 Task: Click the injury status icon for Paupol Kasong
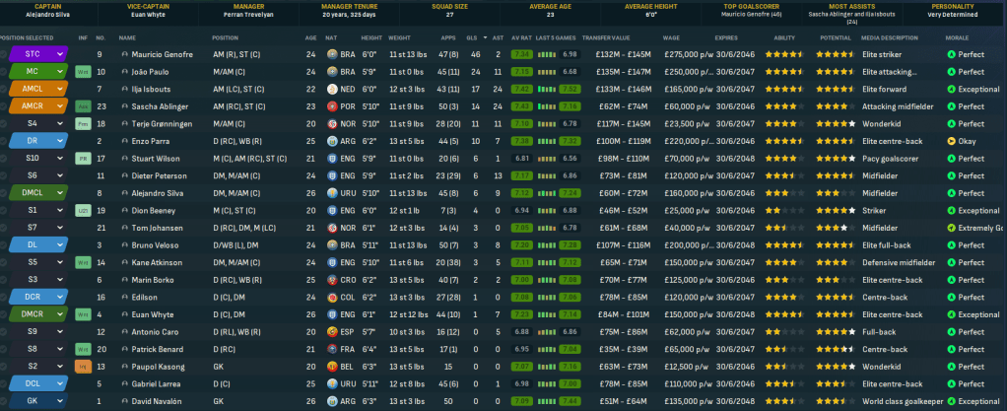click(x=83, y=366)
